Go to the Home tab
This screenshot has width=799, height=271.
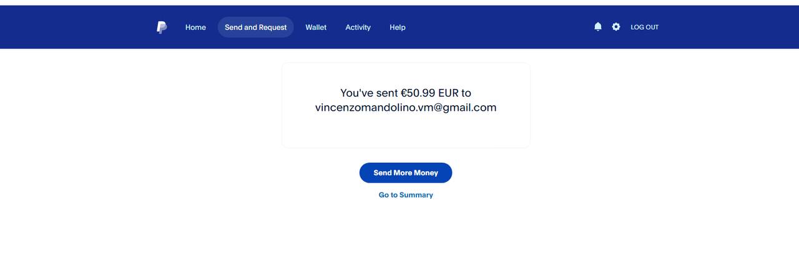pos(195,27)
